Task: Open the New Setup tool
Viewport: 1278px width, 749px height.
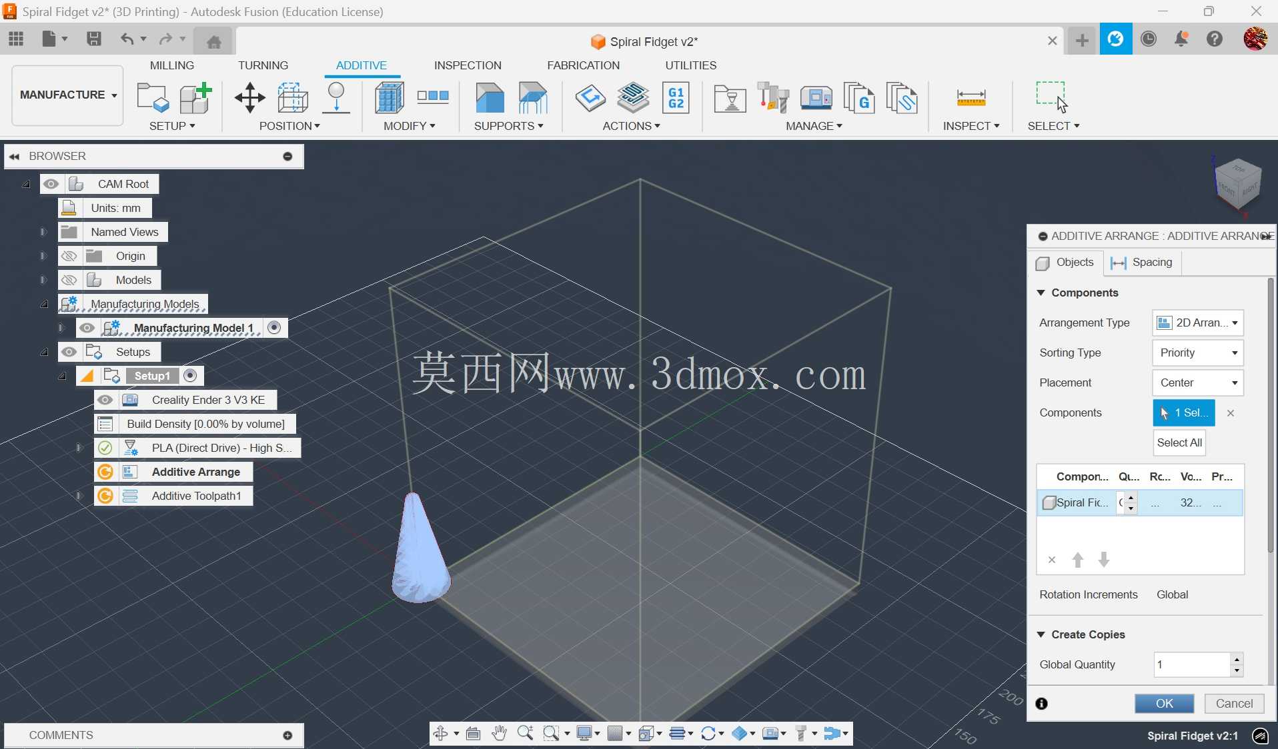Action: click(153, 98)
